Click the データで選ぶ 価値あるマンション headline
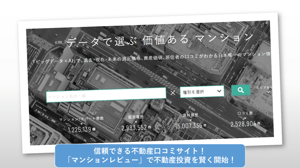This screenshot has height=168, width=300. point(160,40)
